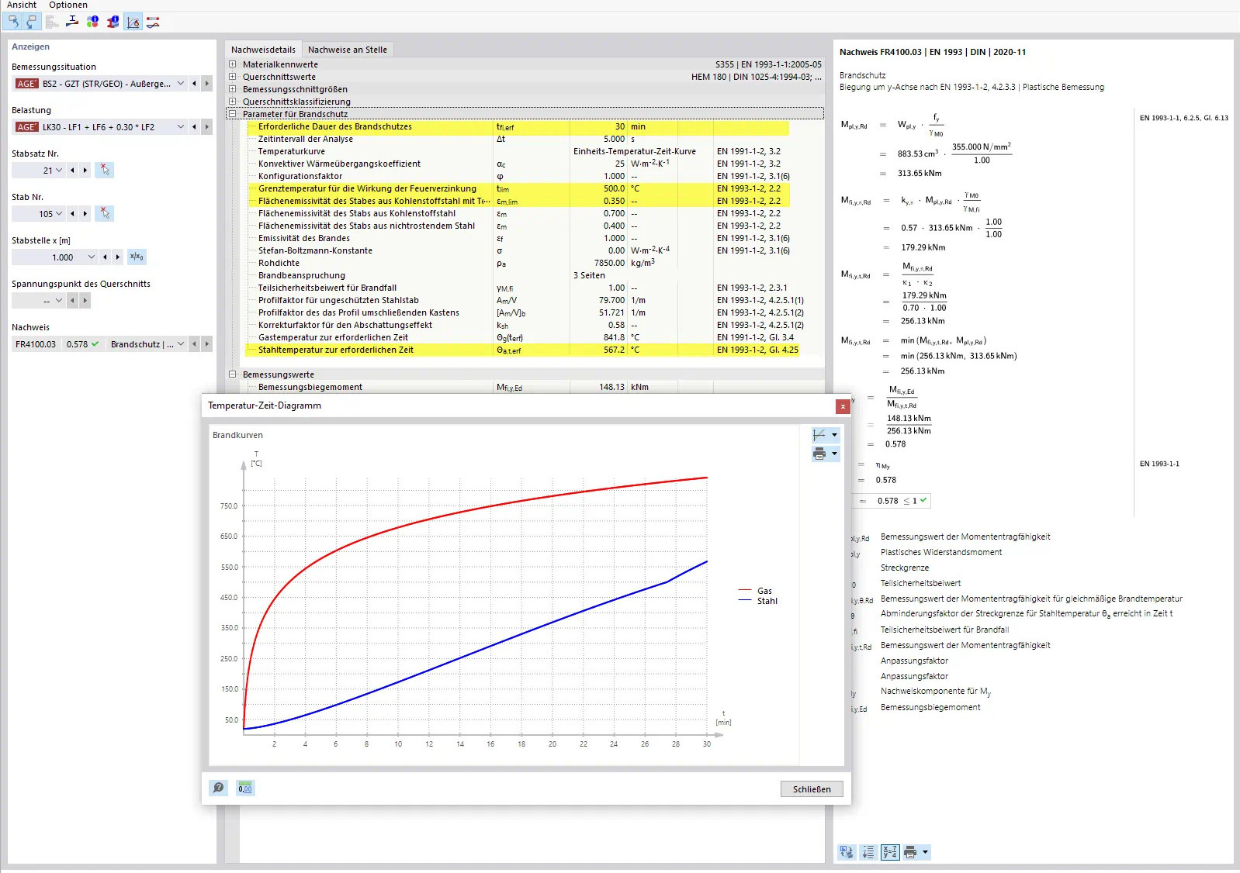Toggle the formula display x/y=7/4 icon
1240x873 pixels.
coord(890,852)
